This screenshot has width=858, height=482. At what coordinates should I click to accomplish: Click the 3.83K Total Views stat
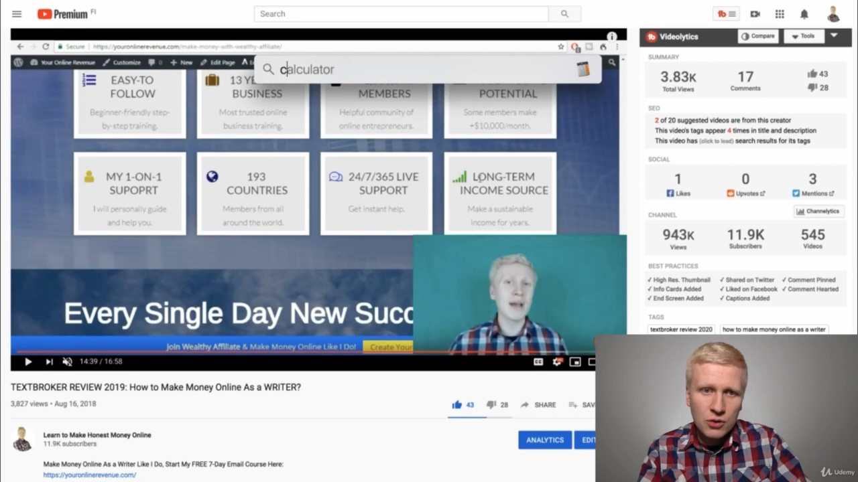678,80
